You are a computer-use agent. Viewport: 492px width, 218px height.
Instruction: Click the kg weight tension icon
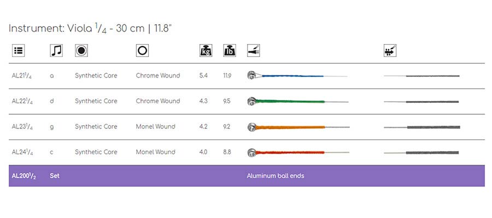pyautogui.click(x=206, y=50)
